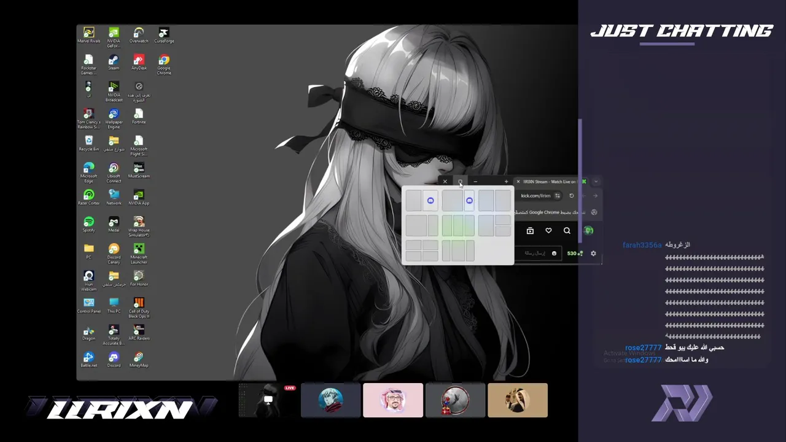Click the live camera thumbnail
Image resolution: width=786 pixels, height=442 pixels.
[x=268, y=400]
